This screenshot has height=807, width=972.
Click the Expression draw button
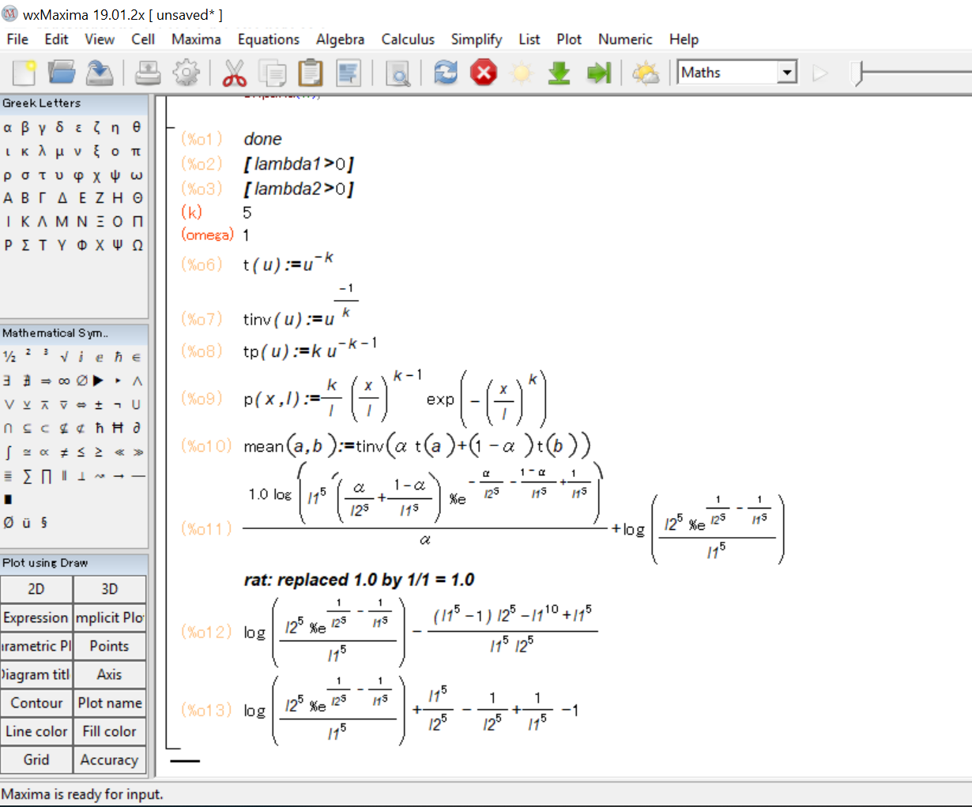pos(36,617)
